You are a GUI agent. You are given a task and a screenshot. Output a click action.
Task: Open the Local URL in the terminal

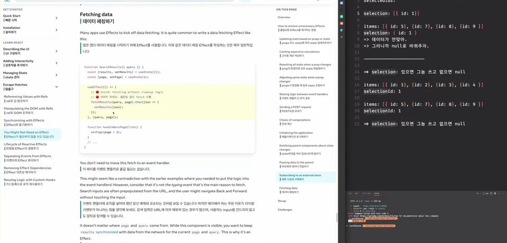click(375, 206)
